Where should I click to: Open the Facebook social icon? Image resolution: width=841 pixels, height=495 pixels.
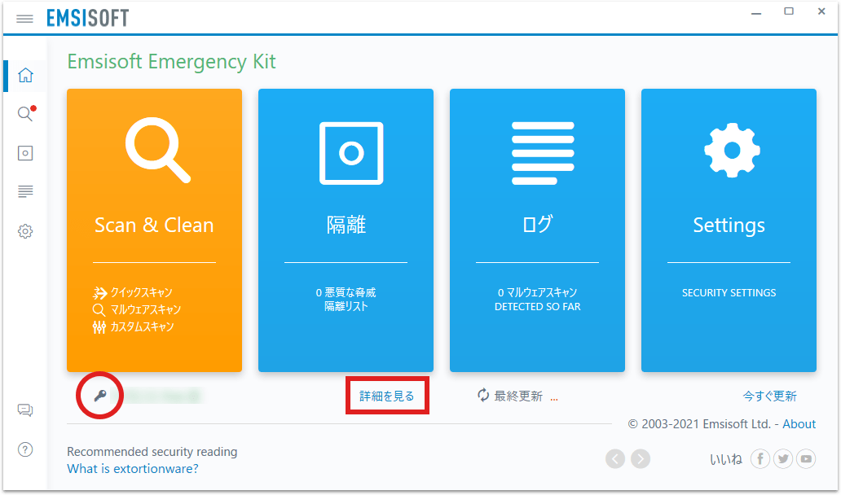760,459
